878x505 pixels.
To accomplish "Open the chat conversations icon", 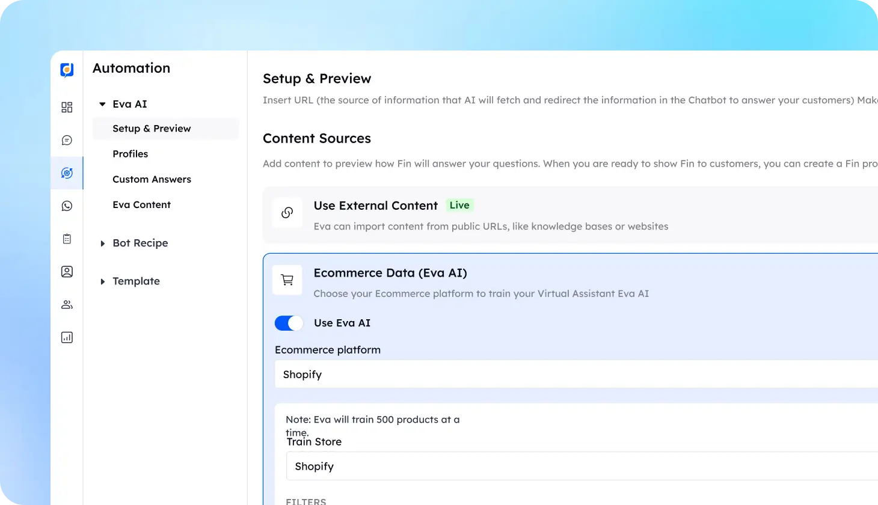I will 67,140.
